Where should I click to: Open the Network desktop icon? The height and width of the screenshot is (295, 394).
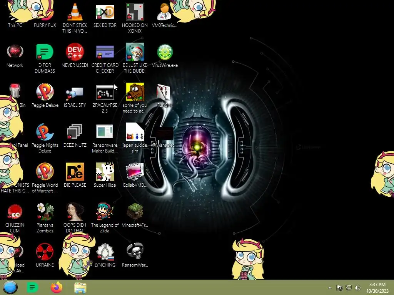(x=15, y=55)
